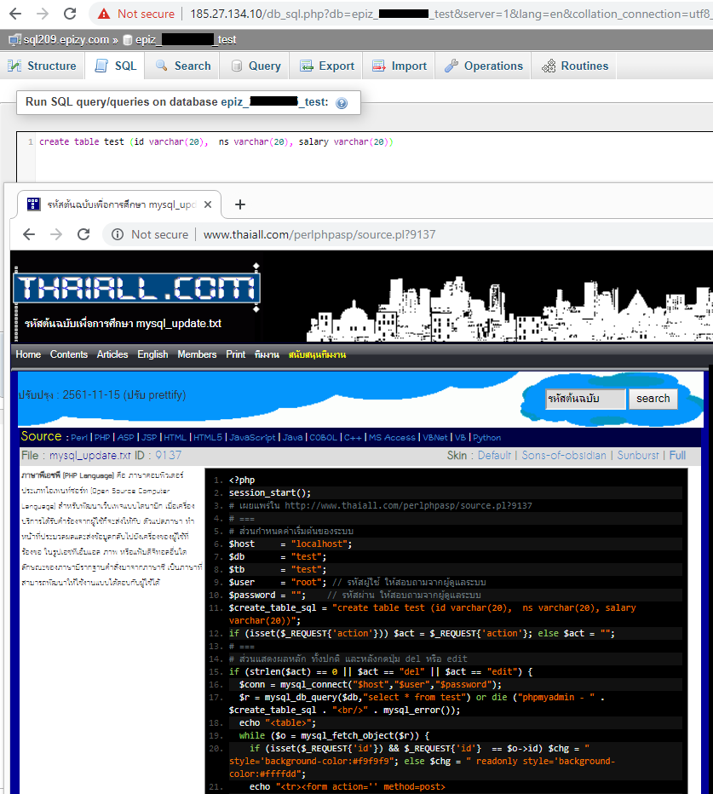Go back in the thaiall browser window
This screenshot has height=794, width=713.
[28, 234]
